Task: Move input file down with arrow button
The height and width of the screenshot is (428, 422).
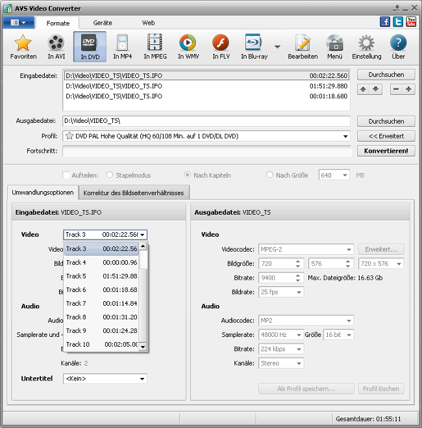Action: (376, 89)
